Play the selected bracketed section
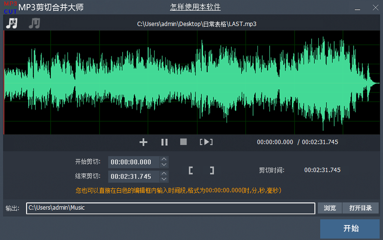 (206, 142)
